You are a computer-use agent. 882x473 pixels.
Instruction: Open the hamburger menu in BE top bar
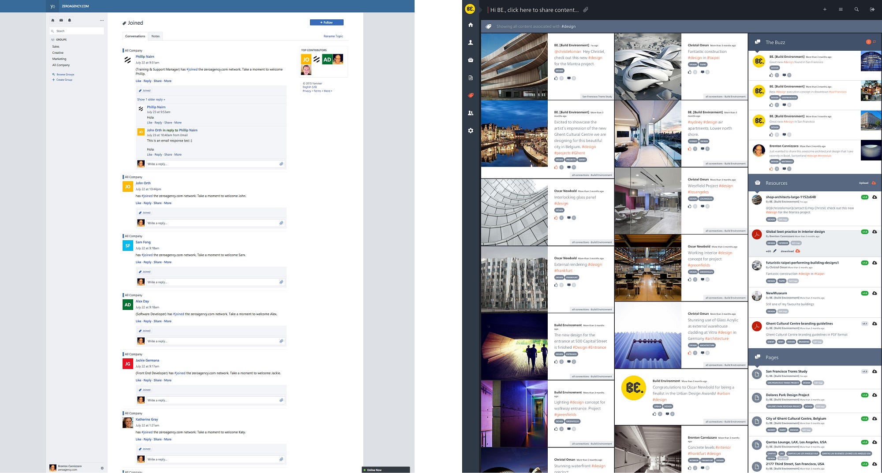841,9
